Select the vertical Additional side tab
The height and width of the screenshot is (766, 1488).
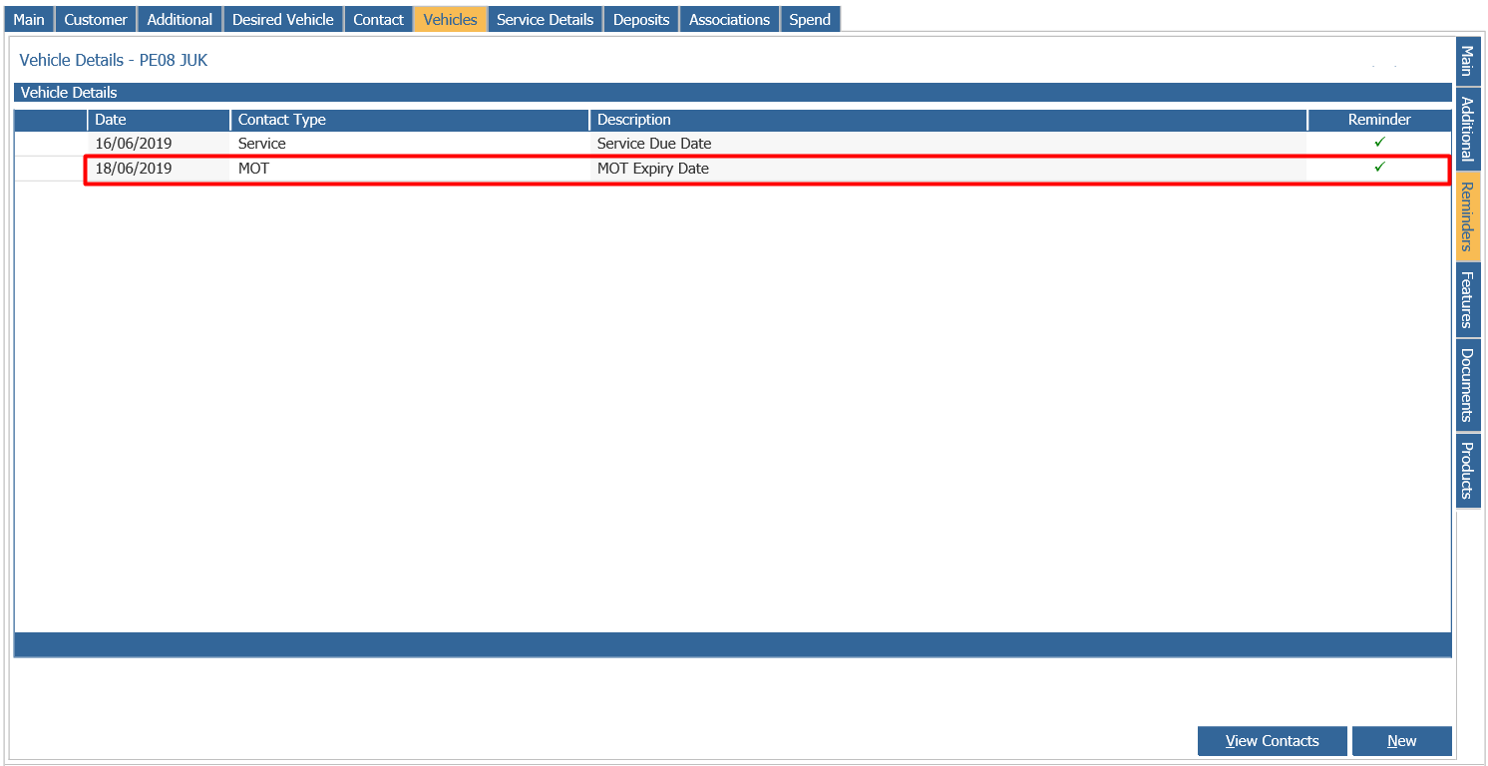click(x=1468, y=129)
